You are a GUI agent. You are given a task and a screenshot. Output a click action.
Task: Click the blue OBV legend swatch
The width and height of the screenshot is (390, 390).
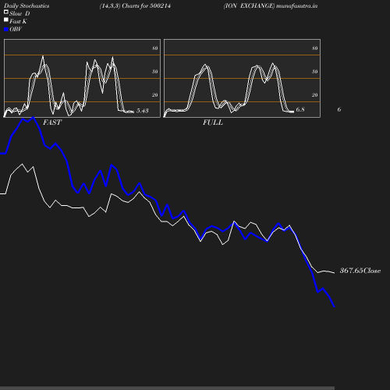(x=6, y=30)
